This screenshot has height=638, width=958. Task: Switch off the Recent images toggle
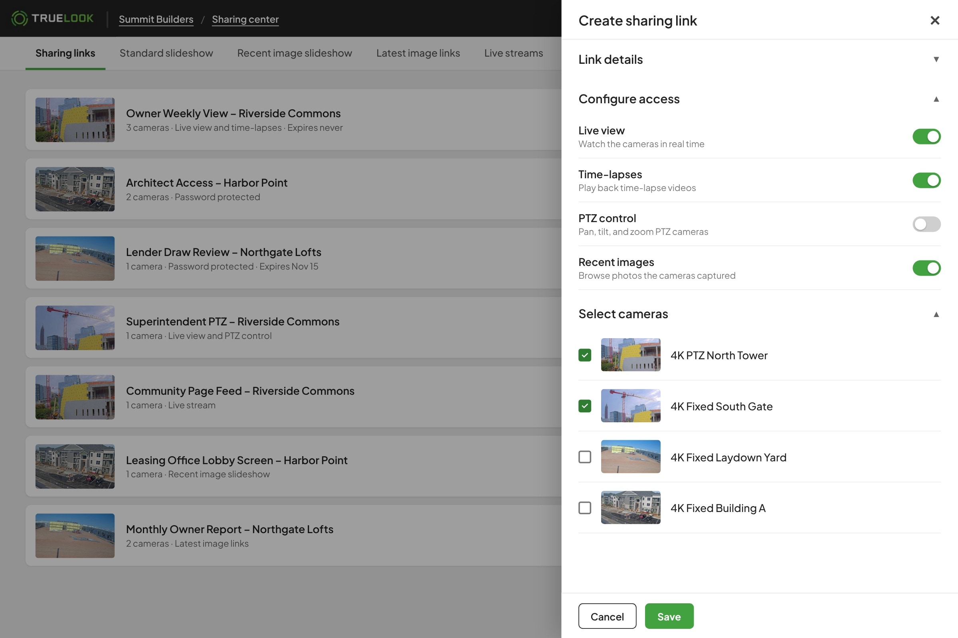926,268
